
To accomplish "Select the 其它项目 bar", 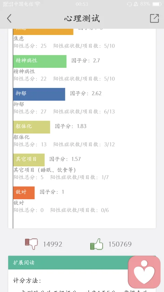I will click(29, 160).
